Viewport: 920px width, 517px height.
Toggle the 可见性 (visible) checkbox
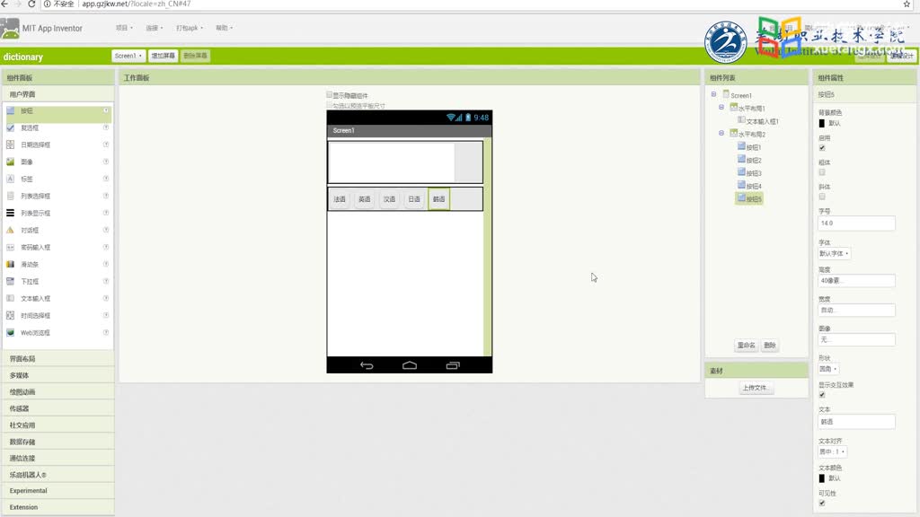tap(822, 503)
